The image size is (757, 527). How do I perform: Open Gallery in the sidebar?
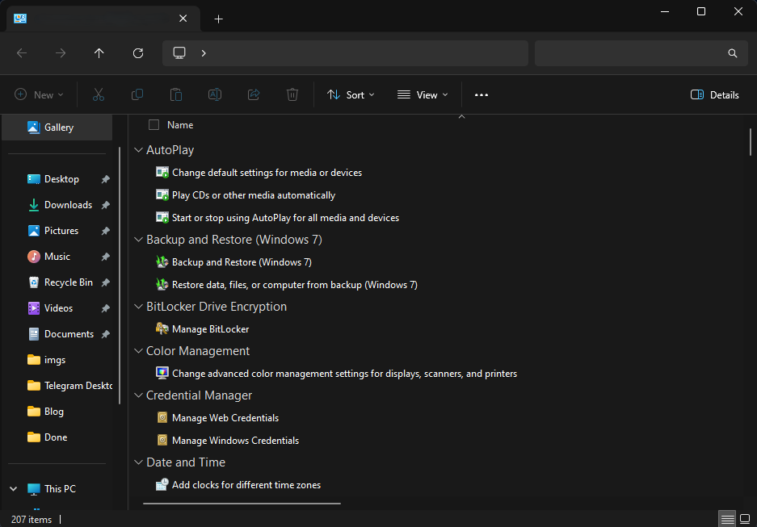[57, 128]
